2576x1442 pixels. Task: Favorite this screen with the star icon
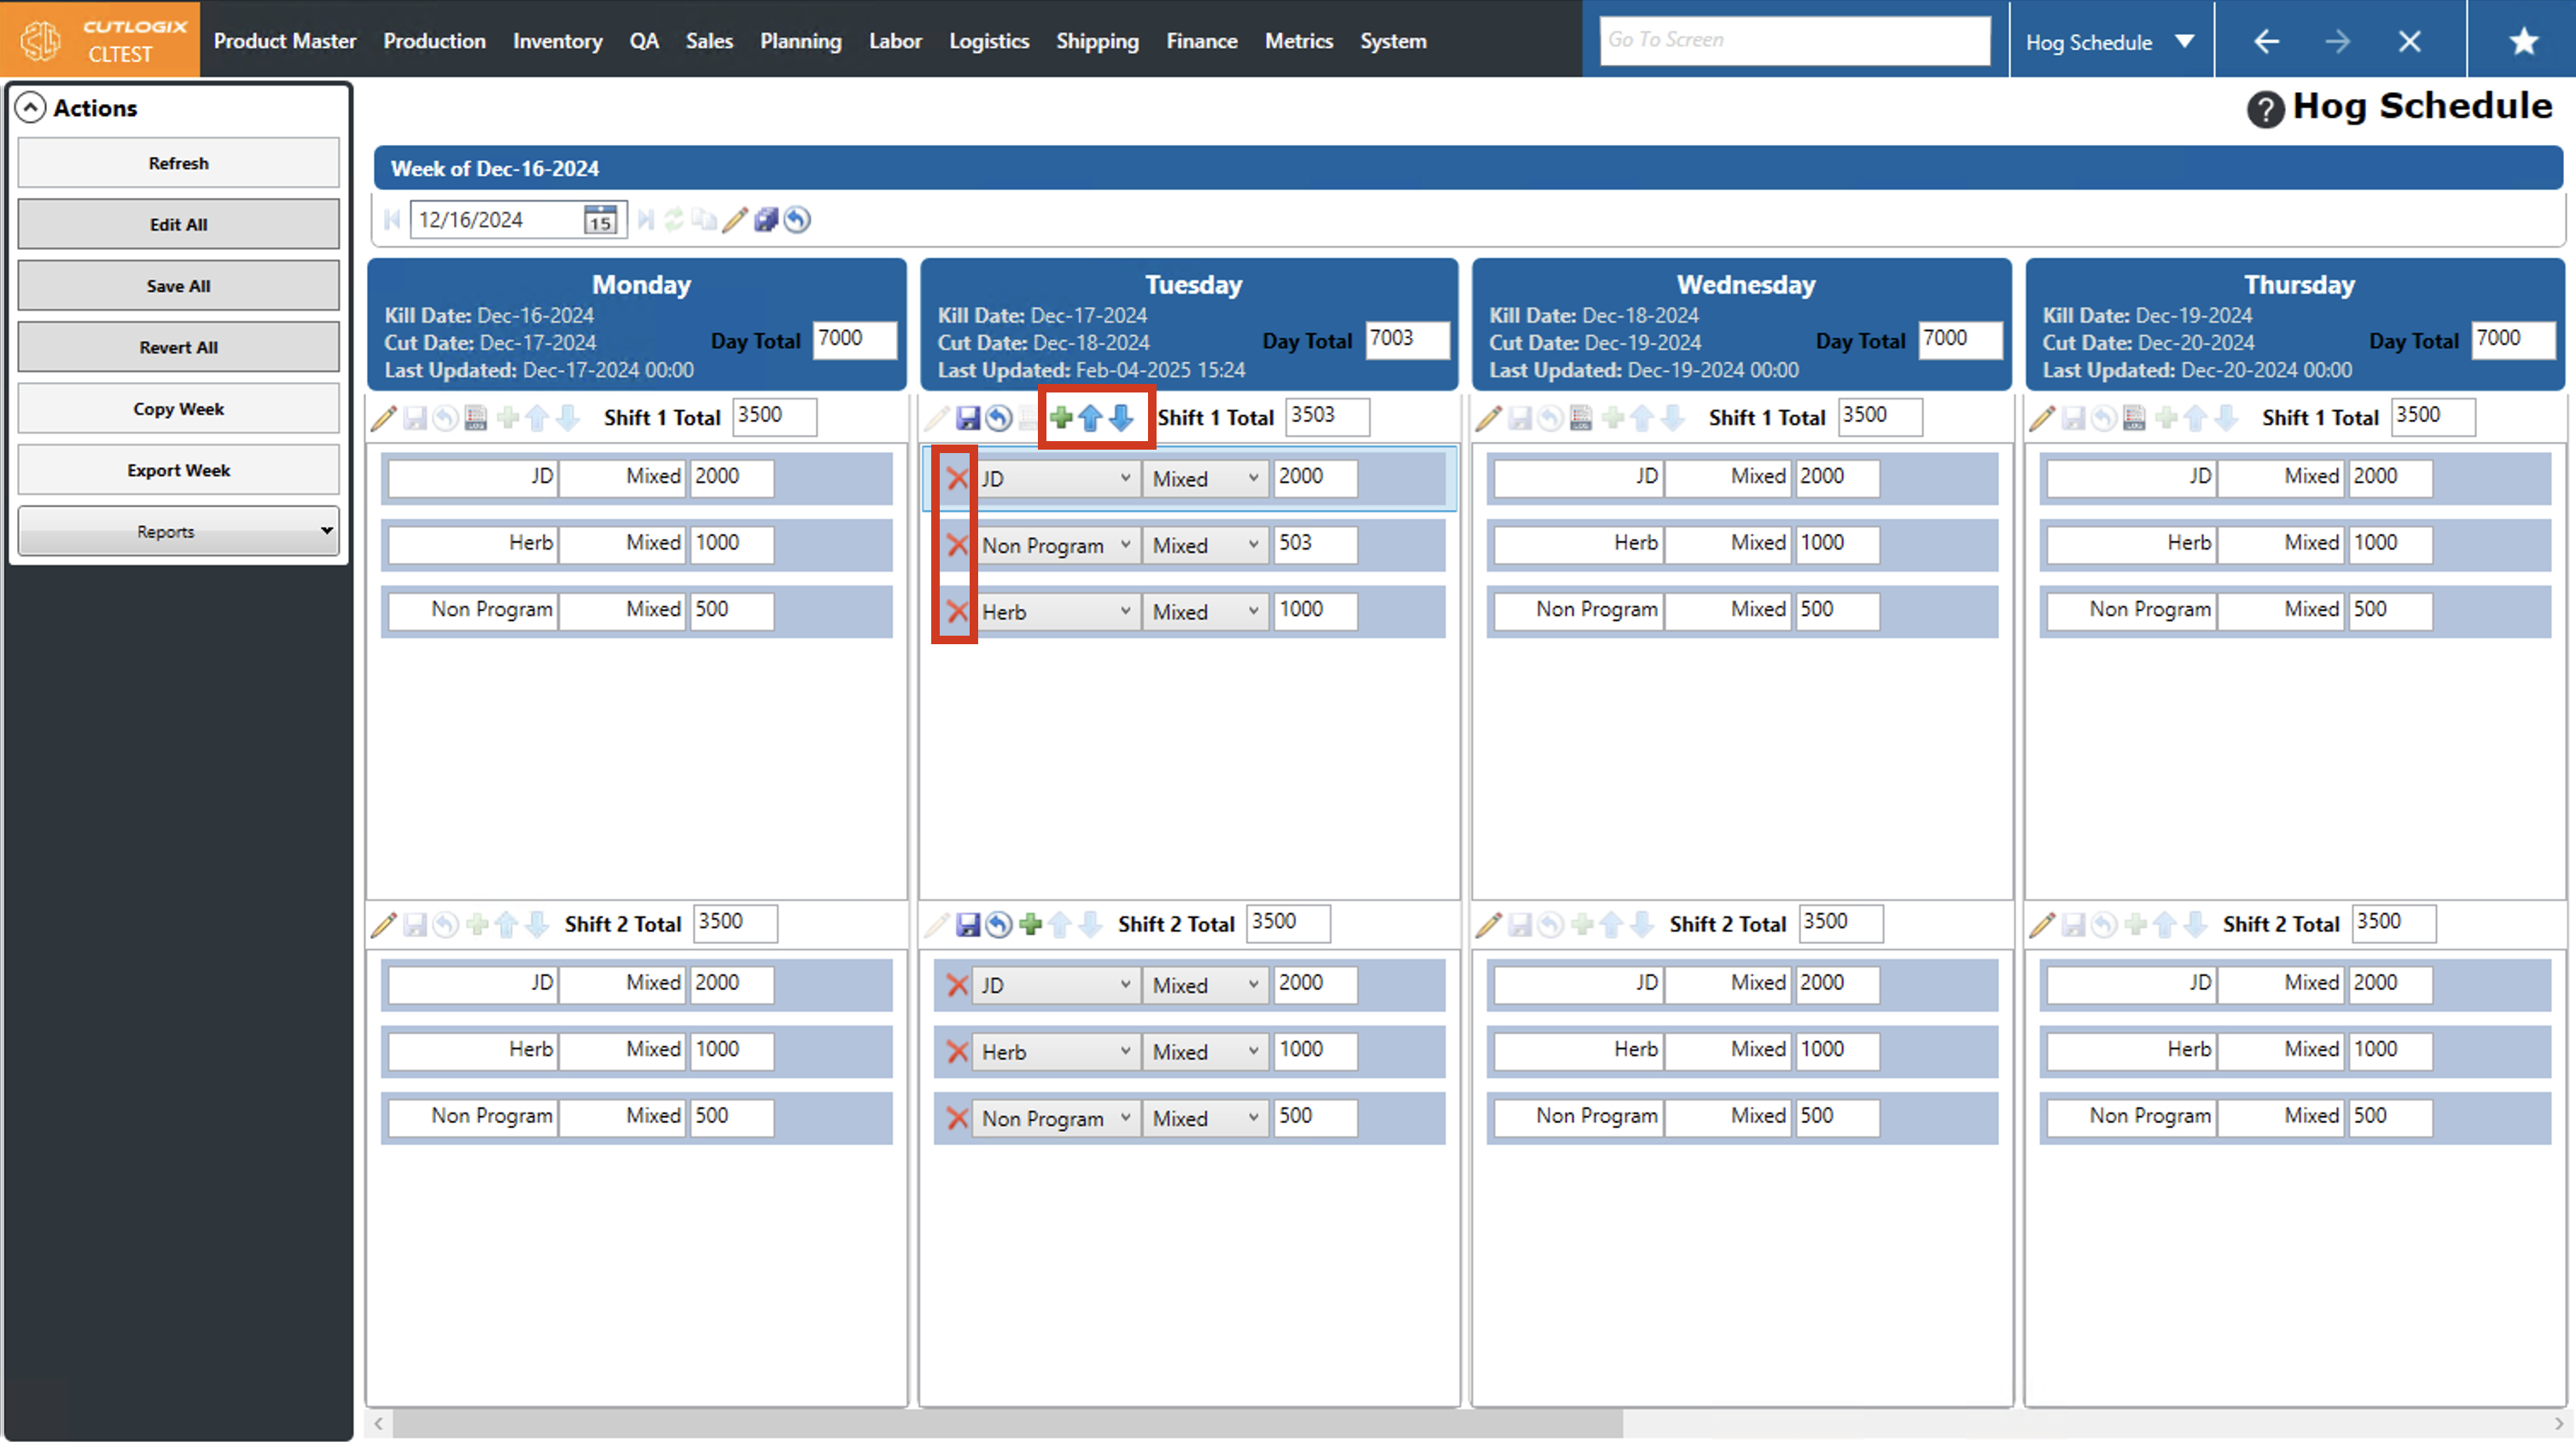coord(2523,41)
